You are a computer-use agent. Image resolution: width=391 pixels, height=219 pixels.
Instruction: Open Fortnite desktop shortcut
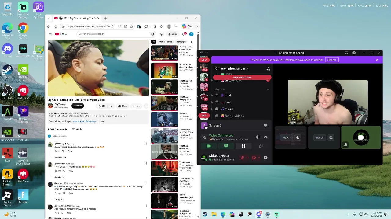tap(23, 197)
